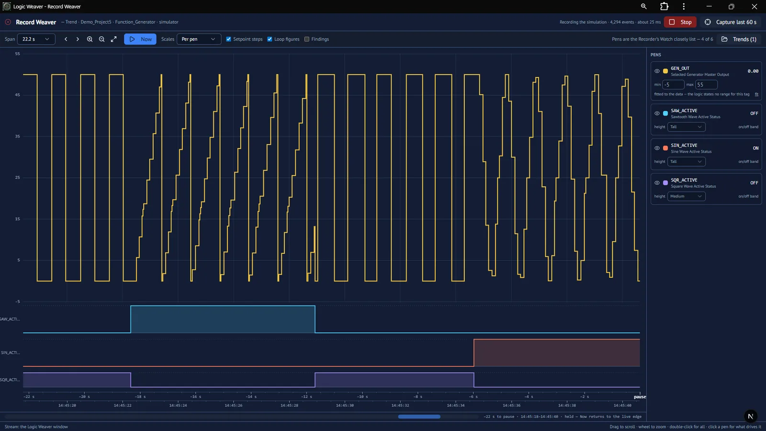Screen dimensions: 766x431
Task: Open the search icon in title bar
Action: pos(643,7)
